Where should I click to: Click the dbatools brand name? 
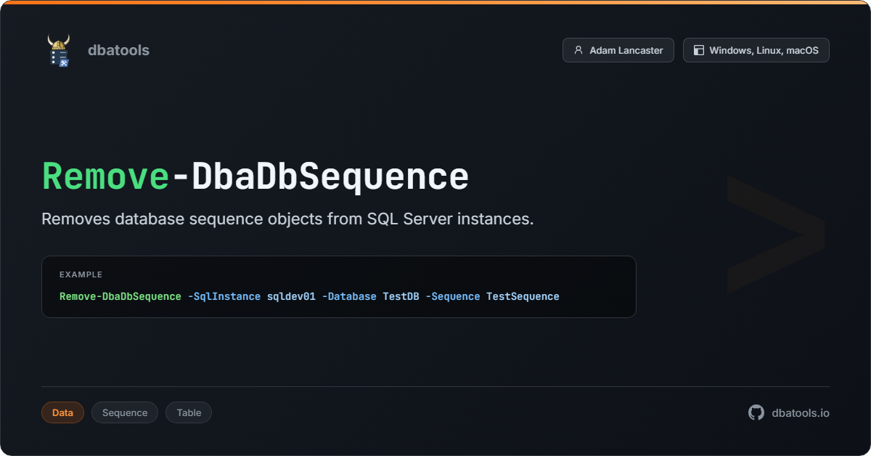click(118, 50)
